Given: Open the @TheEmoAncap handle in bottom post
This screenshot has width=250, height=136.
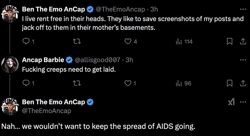Looking at the screenshot, I should click(x=46, y=111).
